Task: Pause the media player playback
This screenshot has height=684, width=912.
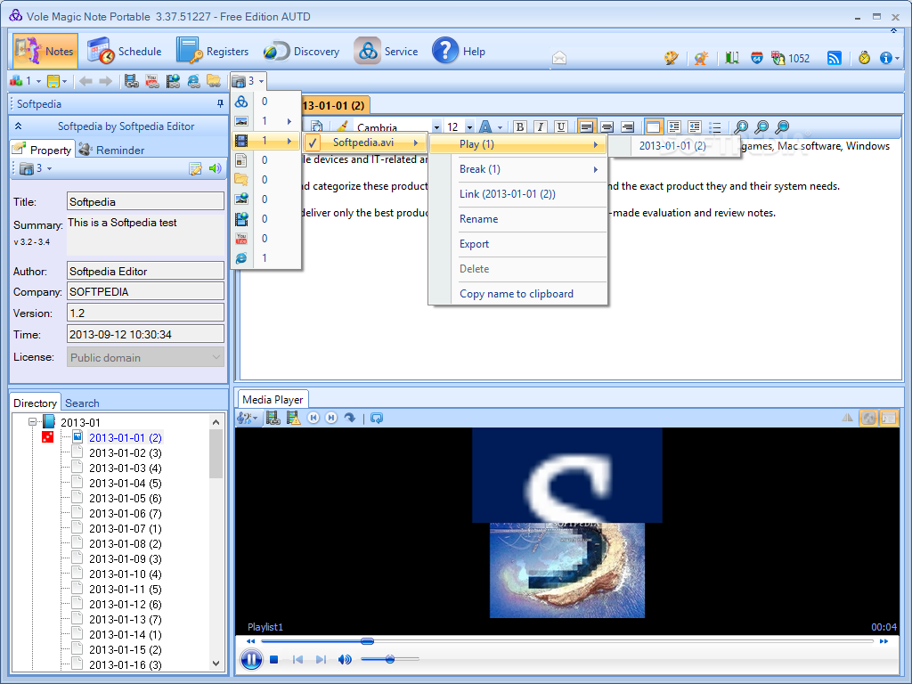Action: click(251, 659)
